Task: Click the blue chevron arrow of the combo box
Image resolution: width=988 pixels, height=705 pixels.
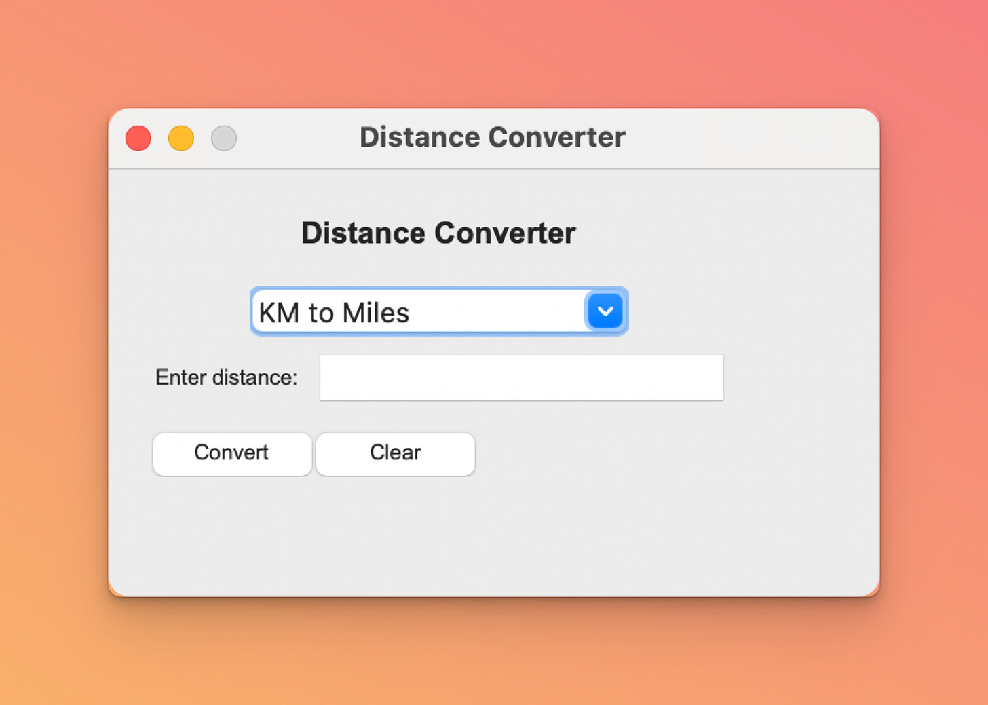Action: 605,311
